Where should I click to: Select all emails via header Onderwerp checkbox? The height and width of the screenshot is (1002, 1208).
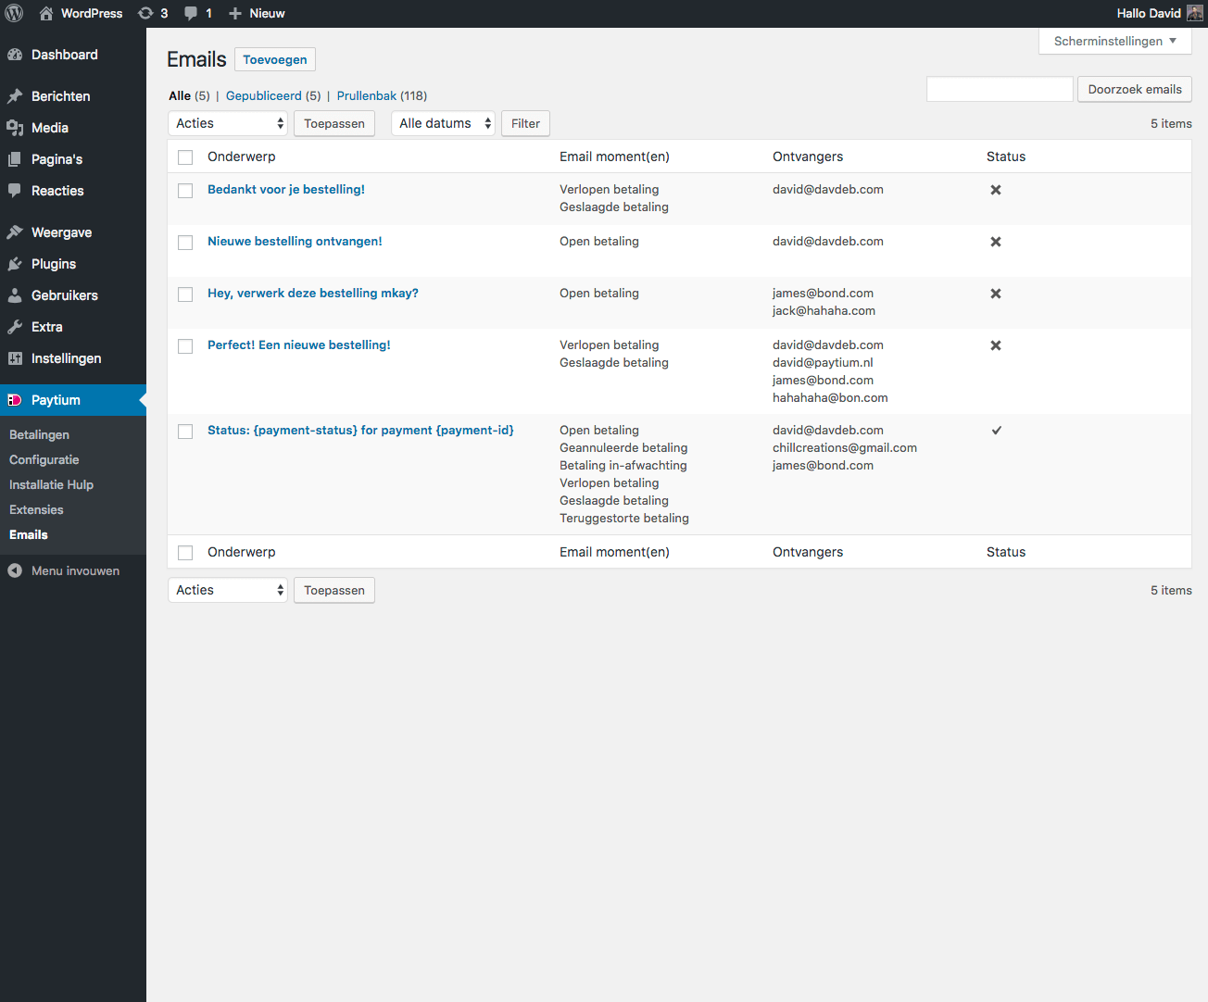[x=185, y=157]
